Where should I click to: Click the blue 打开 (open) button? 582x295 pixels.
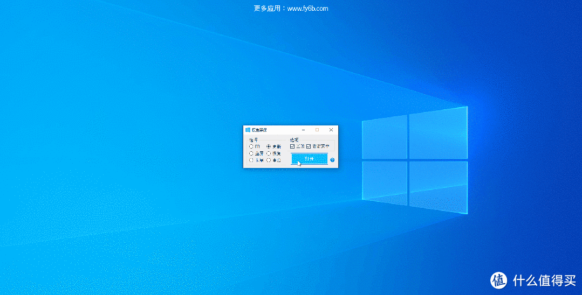pos(309,159)
